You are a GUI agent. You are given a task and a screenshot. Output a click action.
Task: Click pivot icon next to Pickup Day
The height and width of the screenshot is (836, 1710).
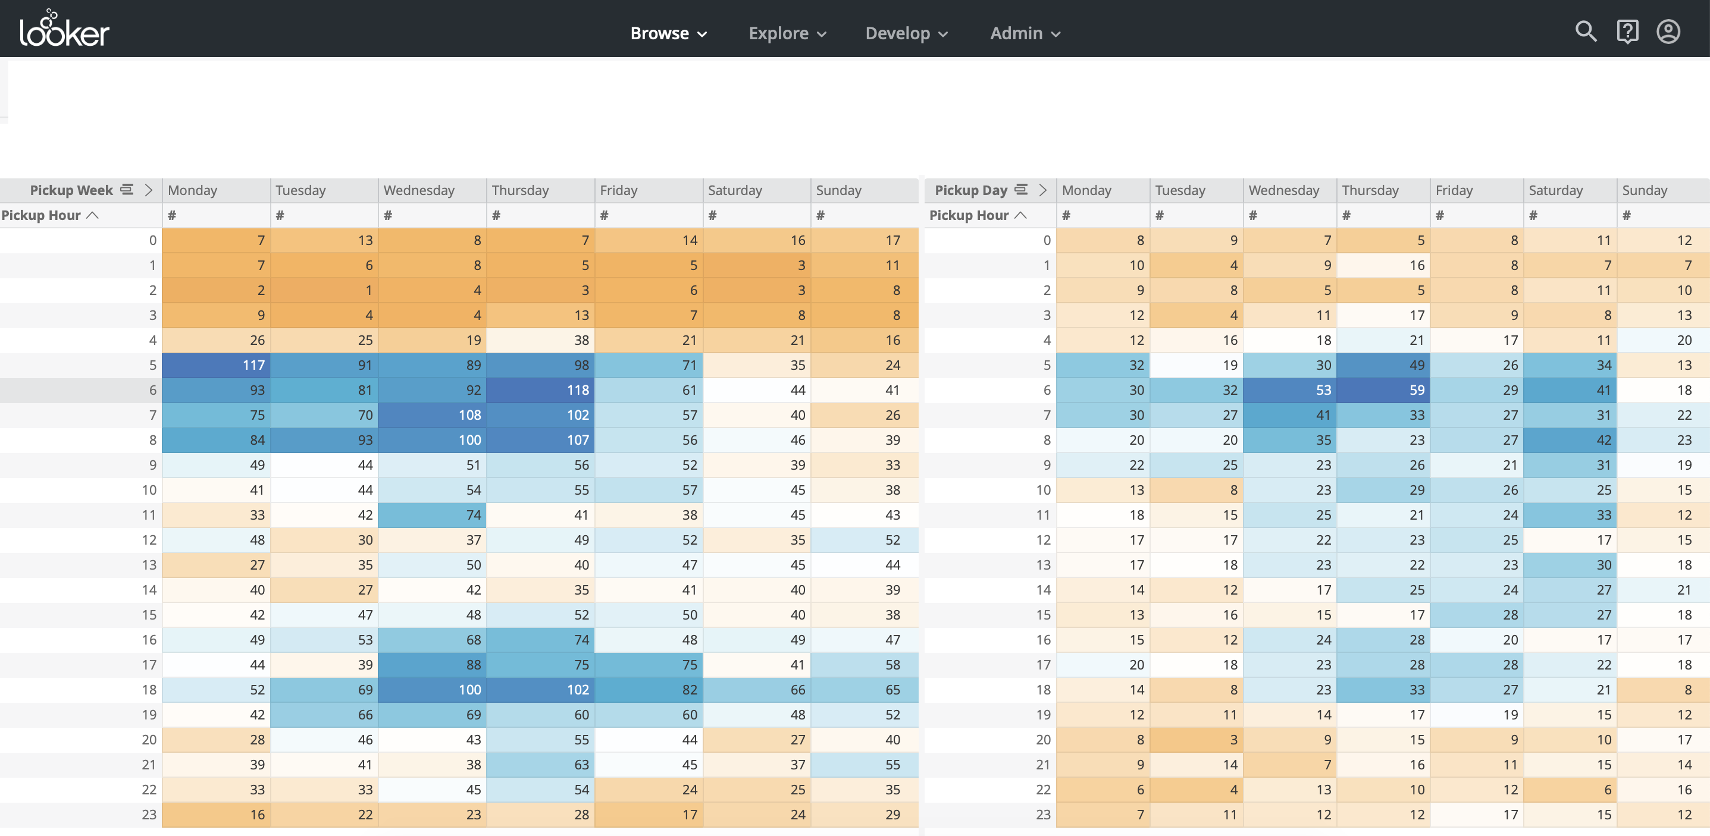coord(1022,190)
